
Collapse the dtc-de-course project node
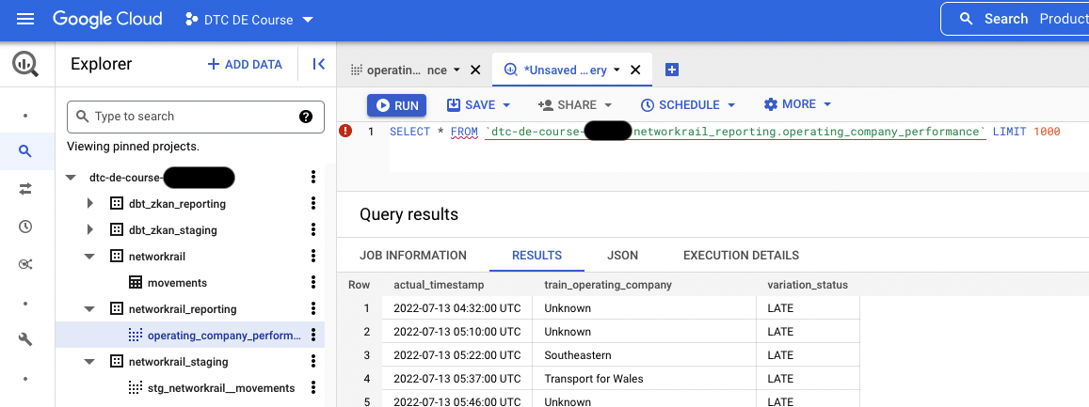point(71,178)
